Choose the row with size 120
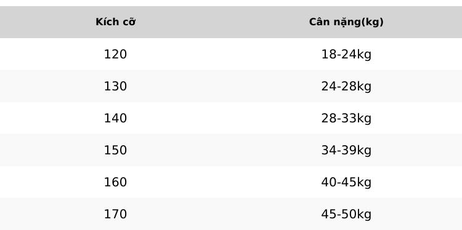Image resolution: width=462 pixels, height=230 pixels. click(231, 54)
